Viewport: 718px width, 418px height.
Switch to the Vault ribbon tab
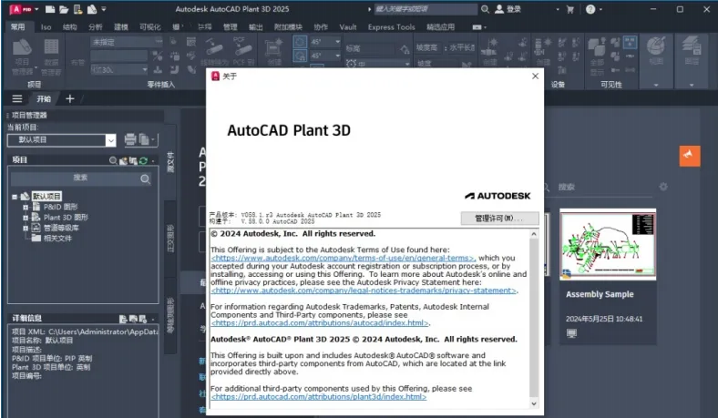pos(348,27)
